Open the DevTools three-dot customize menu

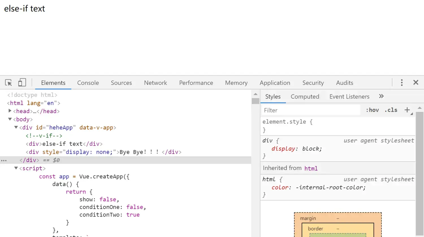(402, 83)
